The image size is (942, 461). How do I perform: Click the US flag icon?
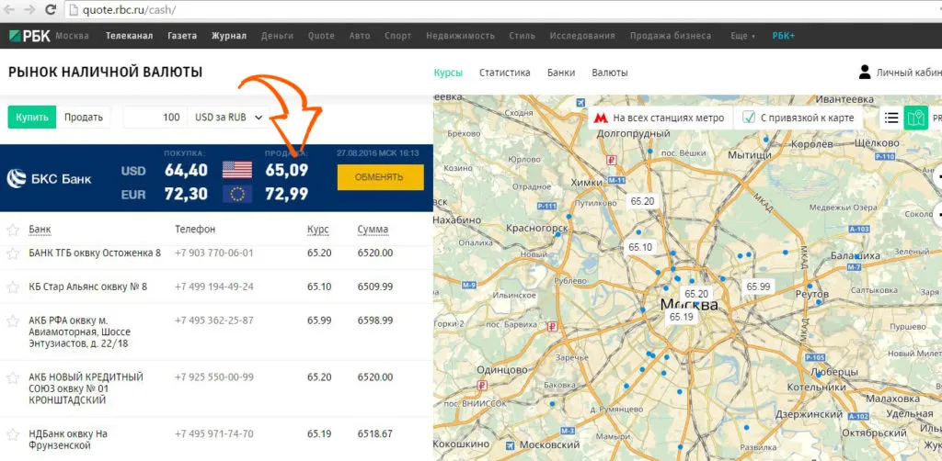point(237,170)
